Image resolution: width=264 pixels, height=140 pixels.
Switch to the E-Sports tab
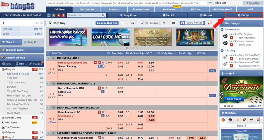click(114, 10)
